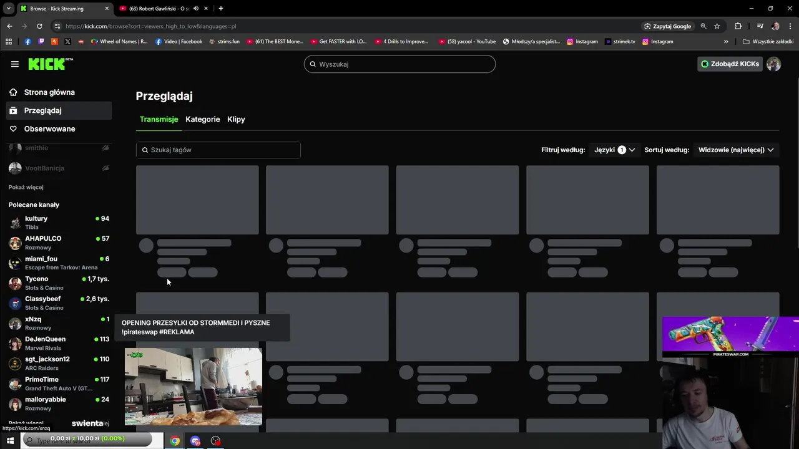Open the yacool - YouTube bookmark
This screenshot has height=449, width=799.
[x=467, y=42]
